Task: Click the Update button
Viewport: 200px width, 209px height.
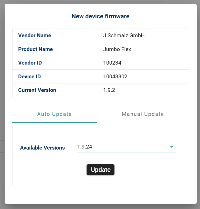Action: (x=100, y=170)
